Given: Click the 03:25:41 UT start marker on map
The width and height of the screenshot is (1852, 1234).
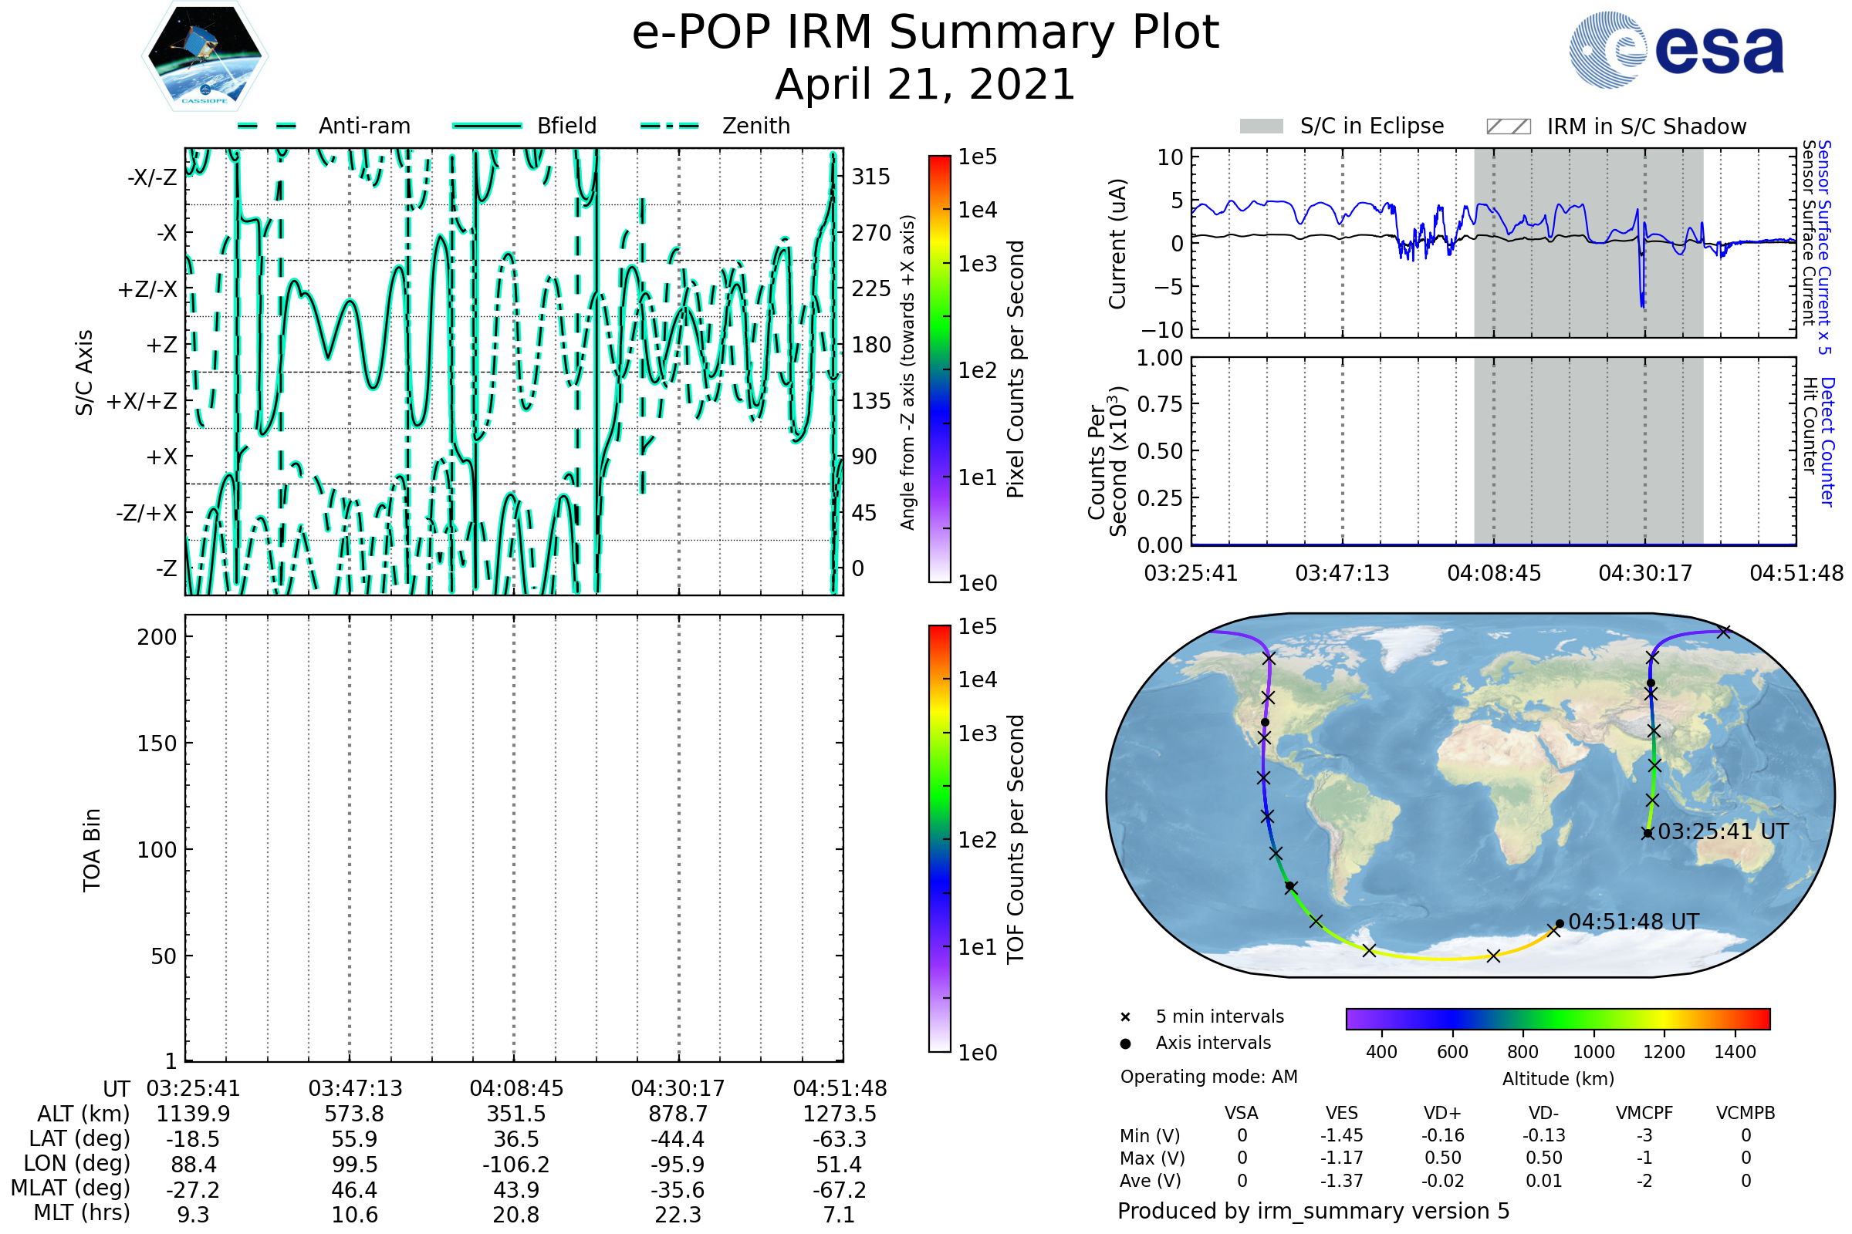Looking at the screenshot, I should (1648, 834).
